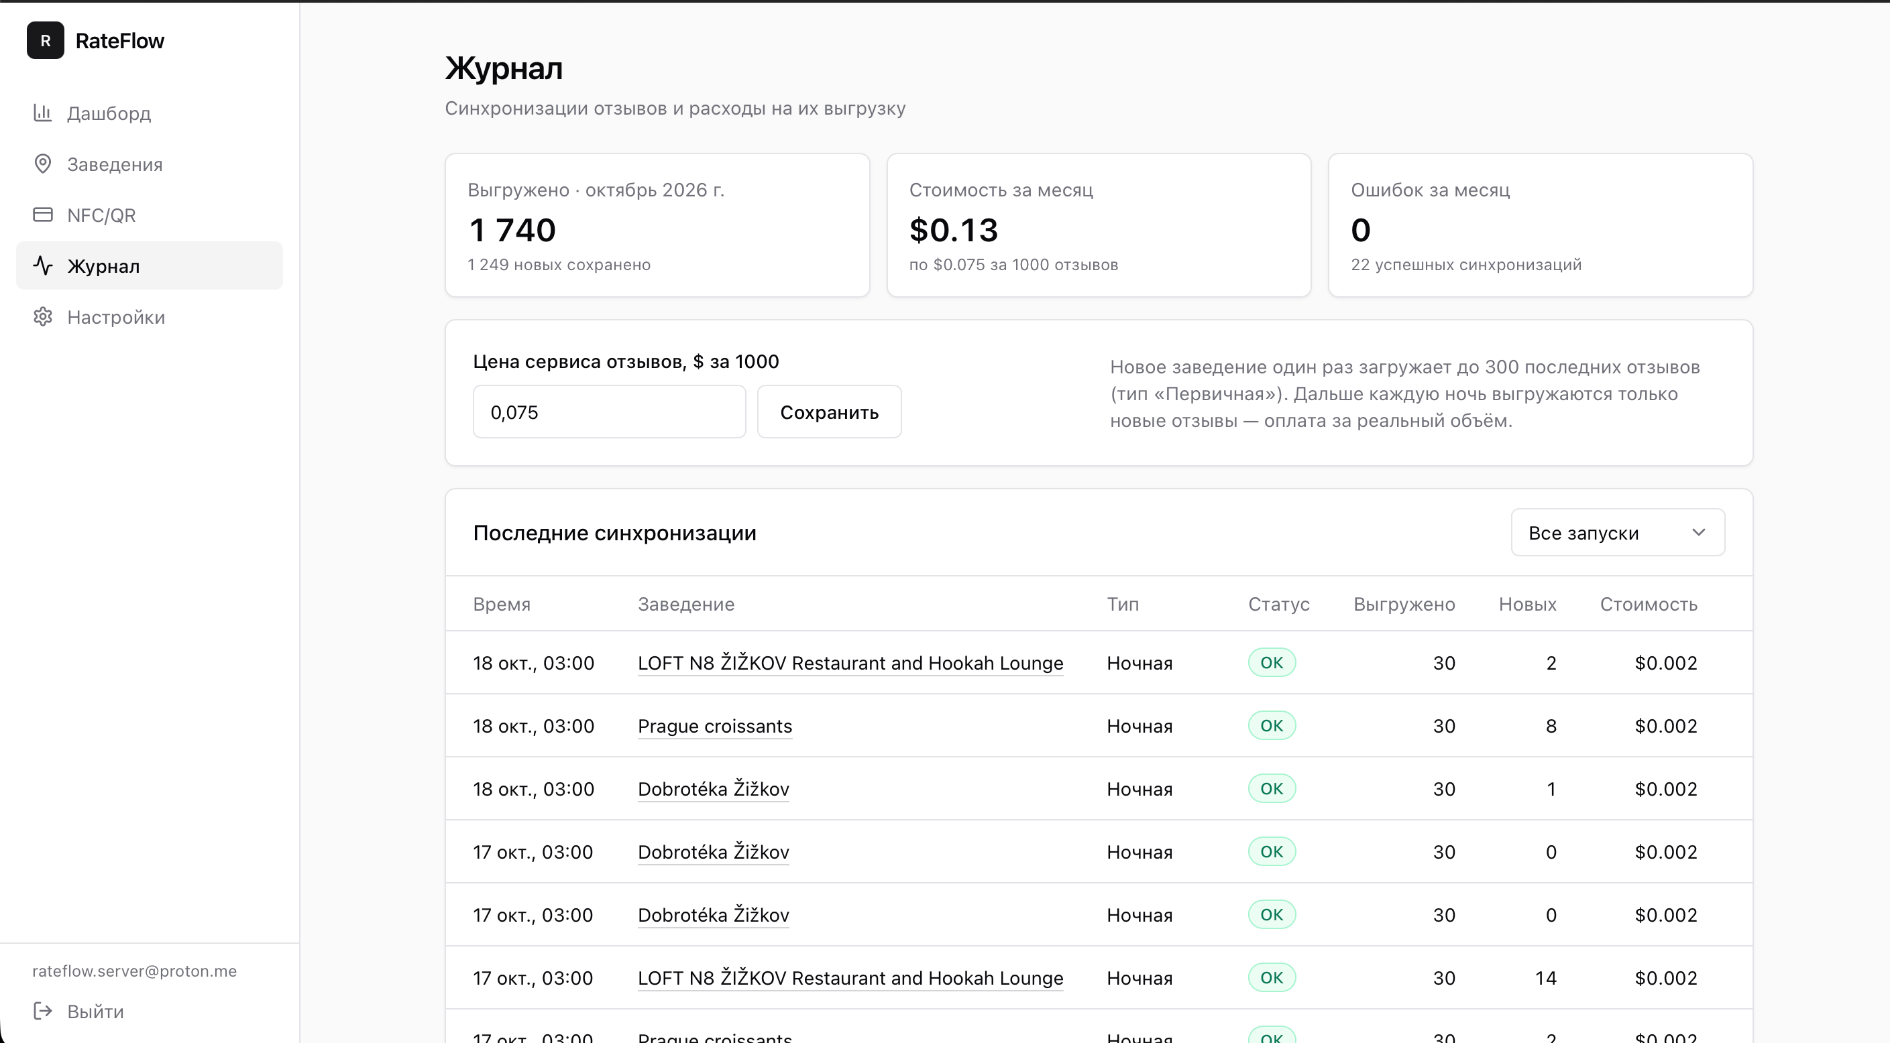Open the Все запуски filter dropdown
Image resolution: width=1890 pixels, height=1043 pixels.
pyautogui.click(x=1617, y=532)
